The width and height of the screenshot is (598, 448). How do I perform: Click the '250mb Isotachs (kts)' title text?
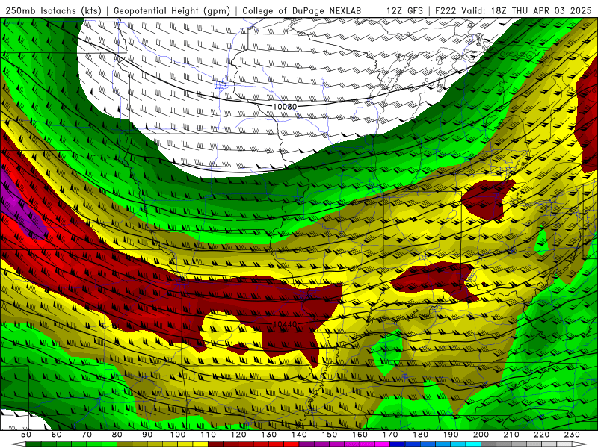click(54, 11)
